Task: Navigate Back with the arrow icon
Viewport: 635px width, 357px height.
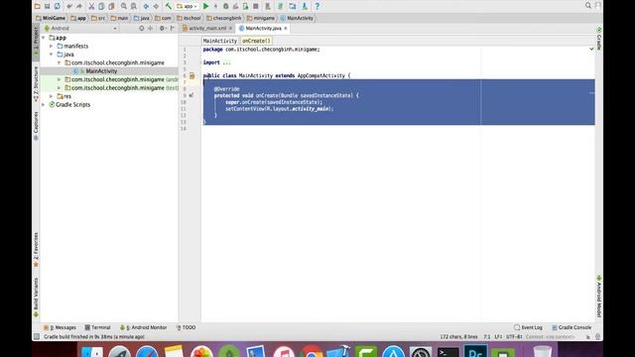Action: (x=146, y=6)
